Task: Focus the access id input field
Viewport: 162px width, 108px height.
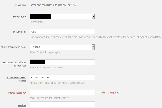Action: tap(62, 77)
